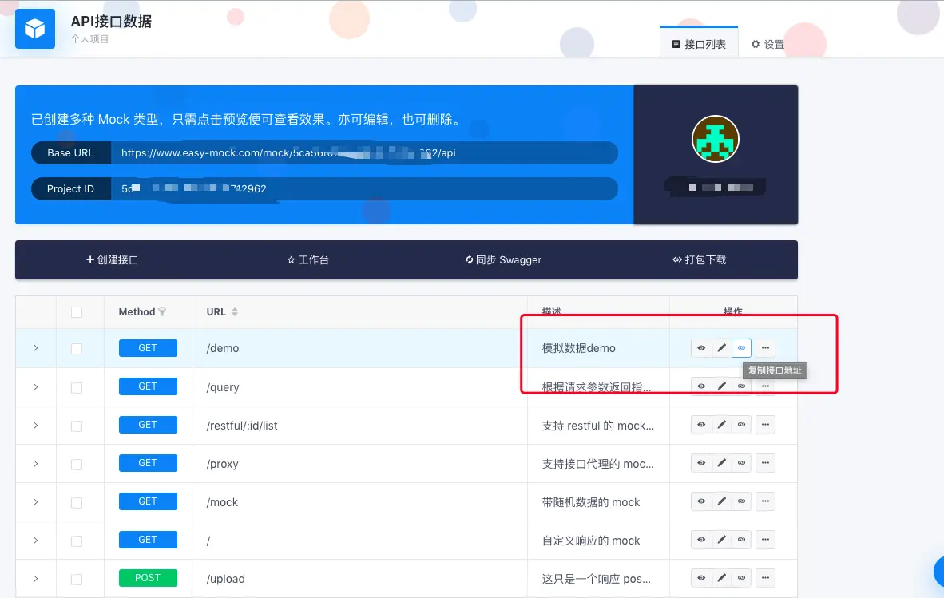
Task: Check the /upload row checkbox
Action: pos(77,580)
